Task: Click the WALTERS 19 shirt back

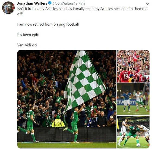Action: (x=125, y=77)
